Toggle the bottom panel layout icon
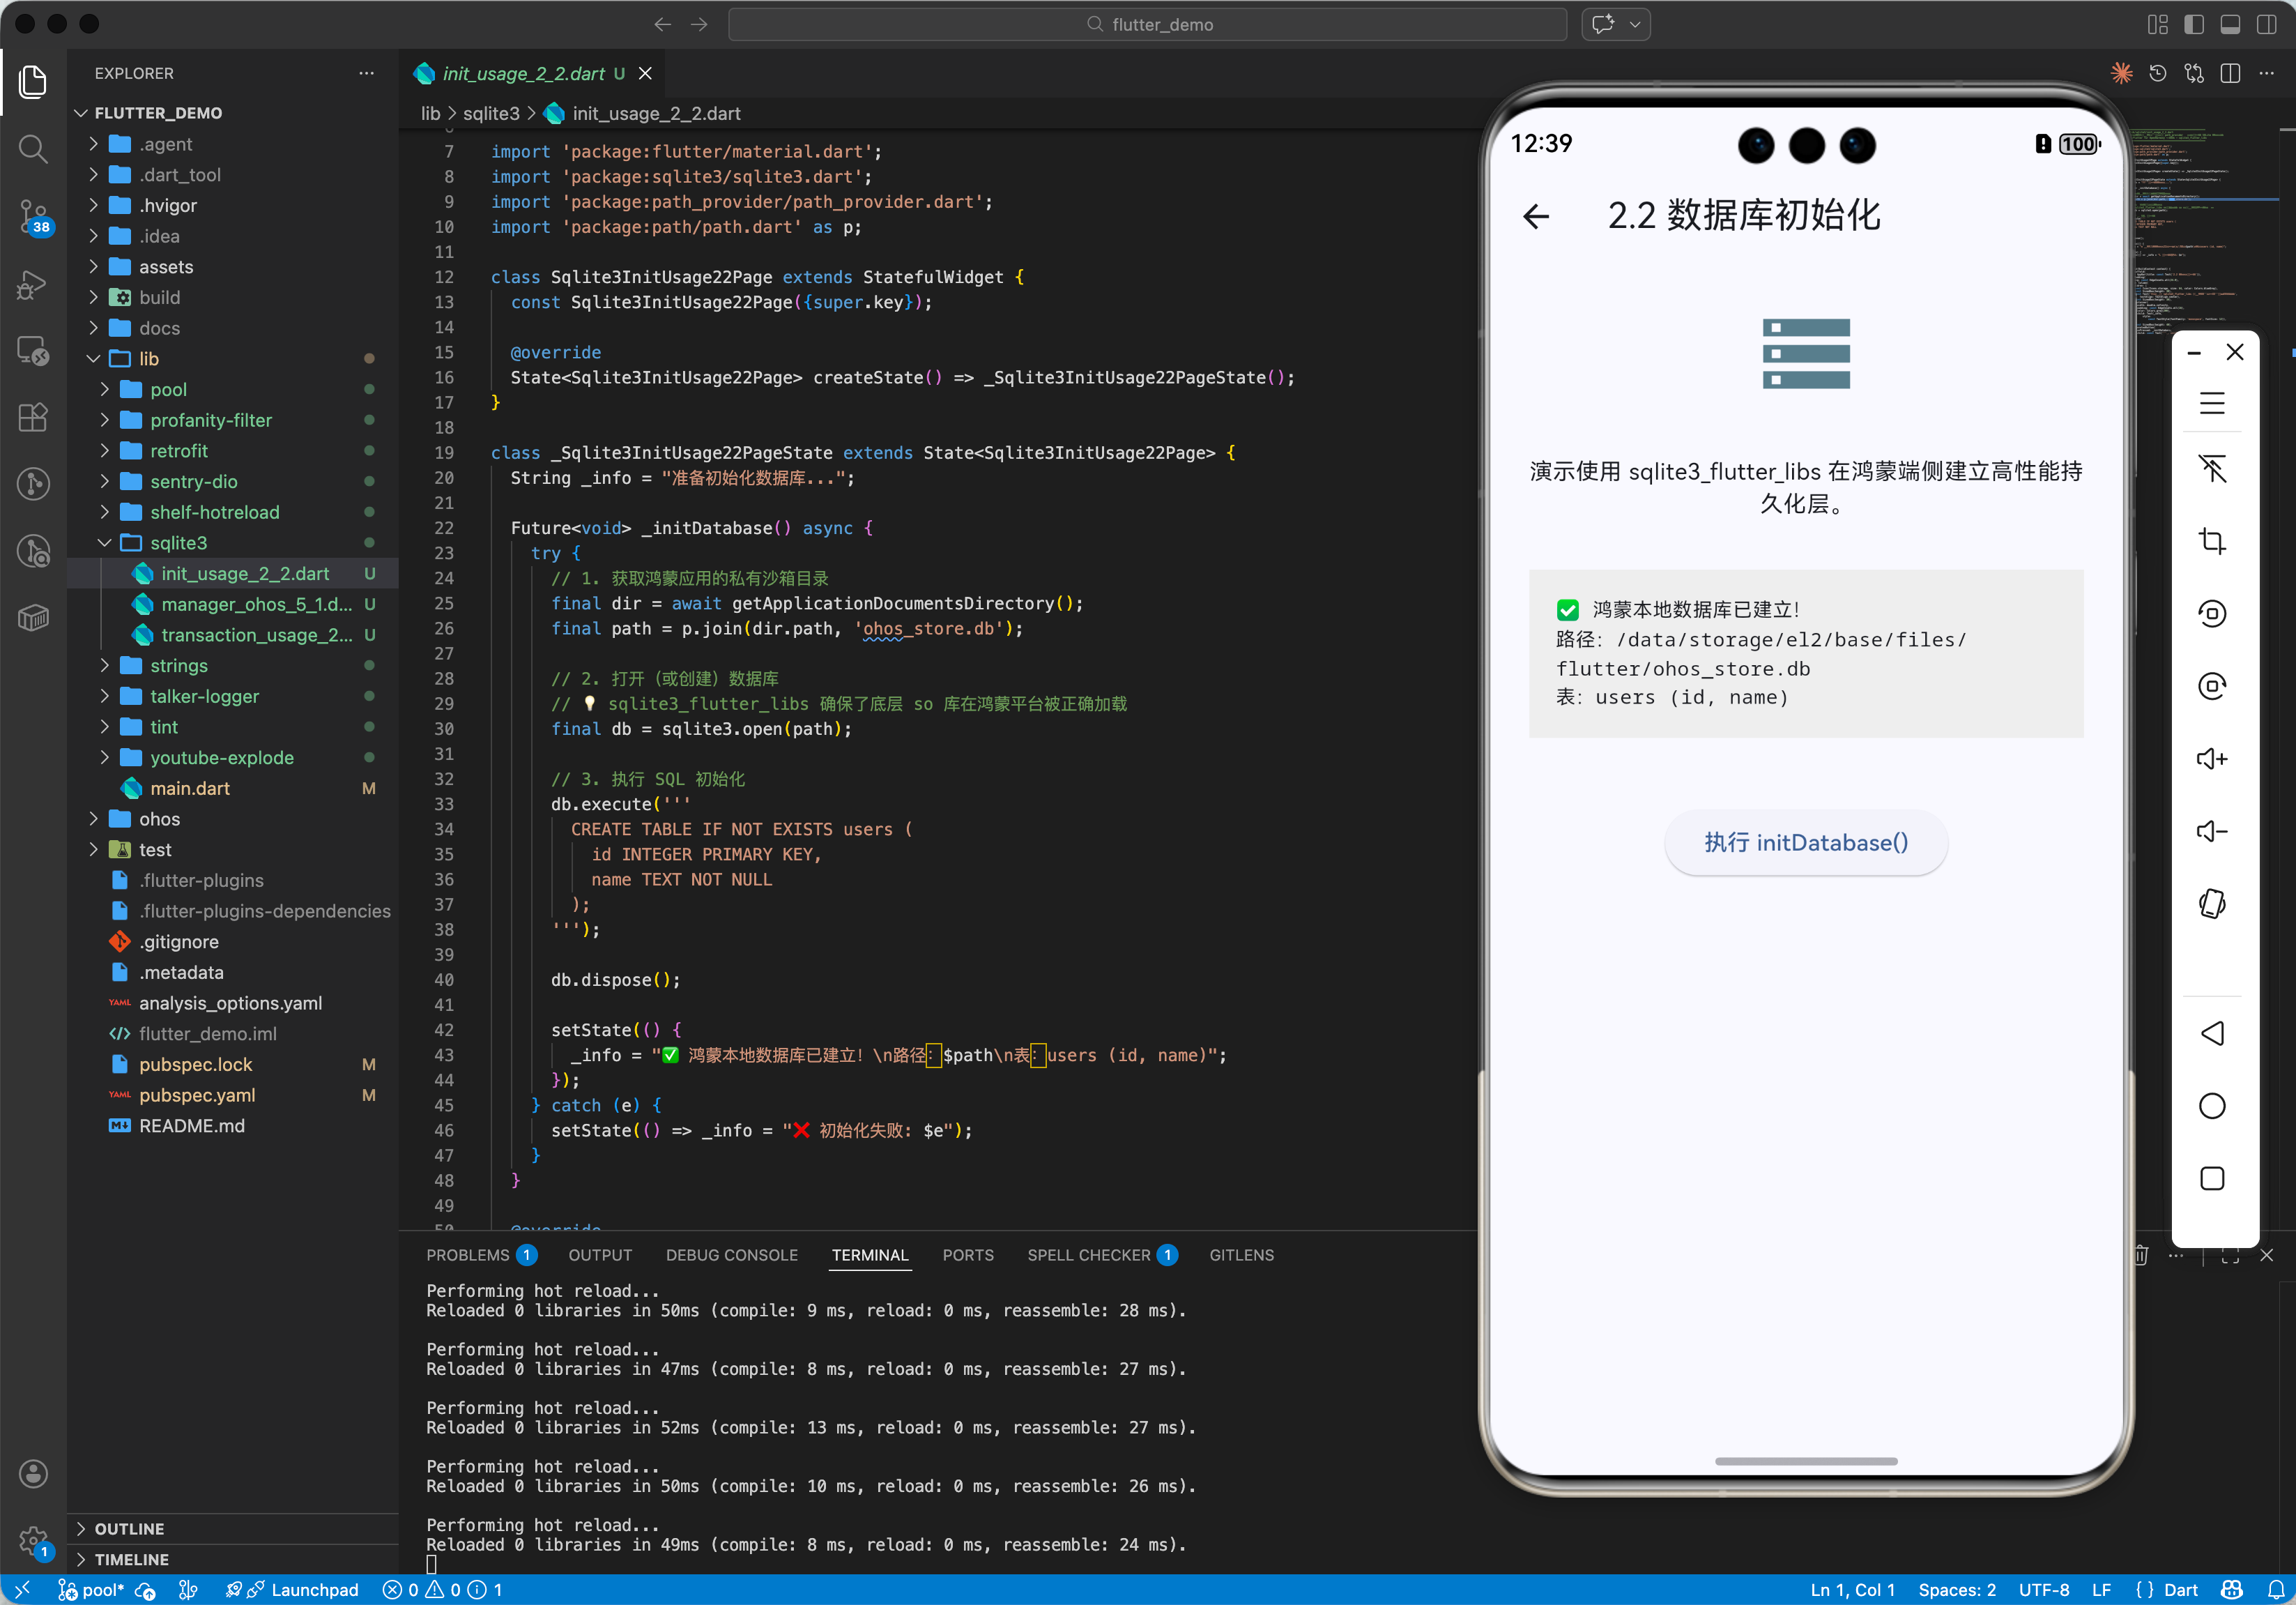The height and width of the screenshot is (1605, 2296). pos(2230,24)
